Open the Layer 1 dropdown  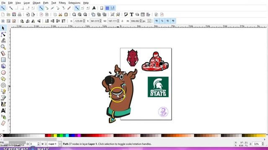coord(60,144)
